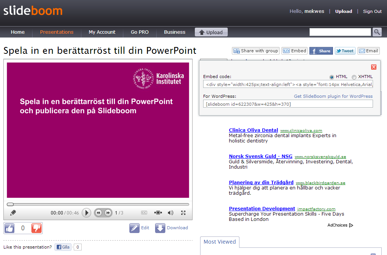
Task: Click the playback progress slider handle
Action: [x=10, y=204]
